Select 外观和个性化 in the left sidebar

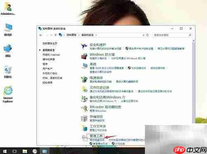tap(50, 73)
